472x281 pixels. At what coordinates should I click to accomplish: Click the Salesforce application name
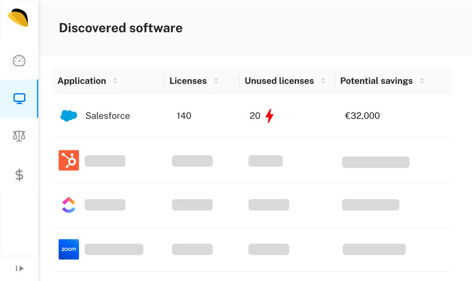pyautogui.click(x=107, y=116)
